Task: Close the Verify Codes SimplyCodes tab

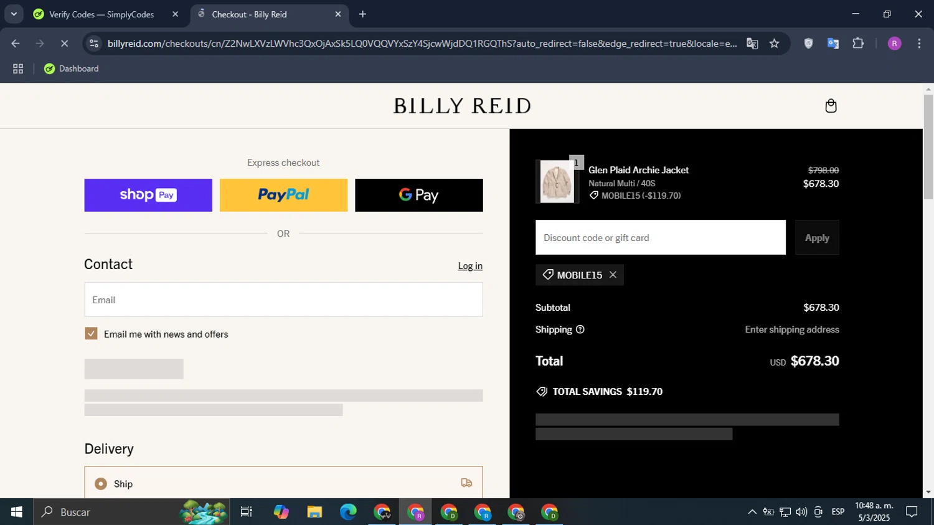Action: pos(175,14)
